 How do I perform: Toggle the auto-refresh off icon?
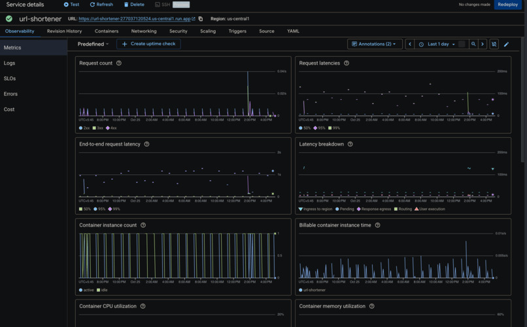pos(494,44)
